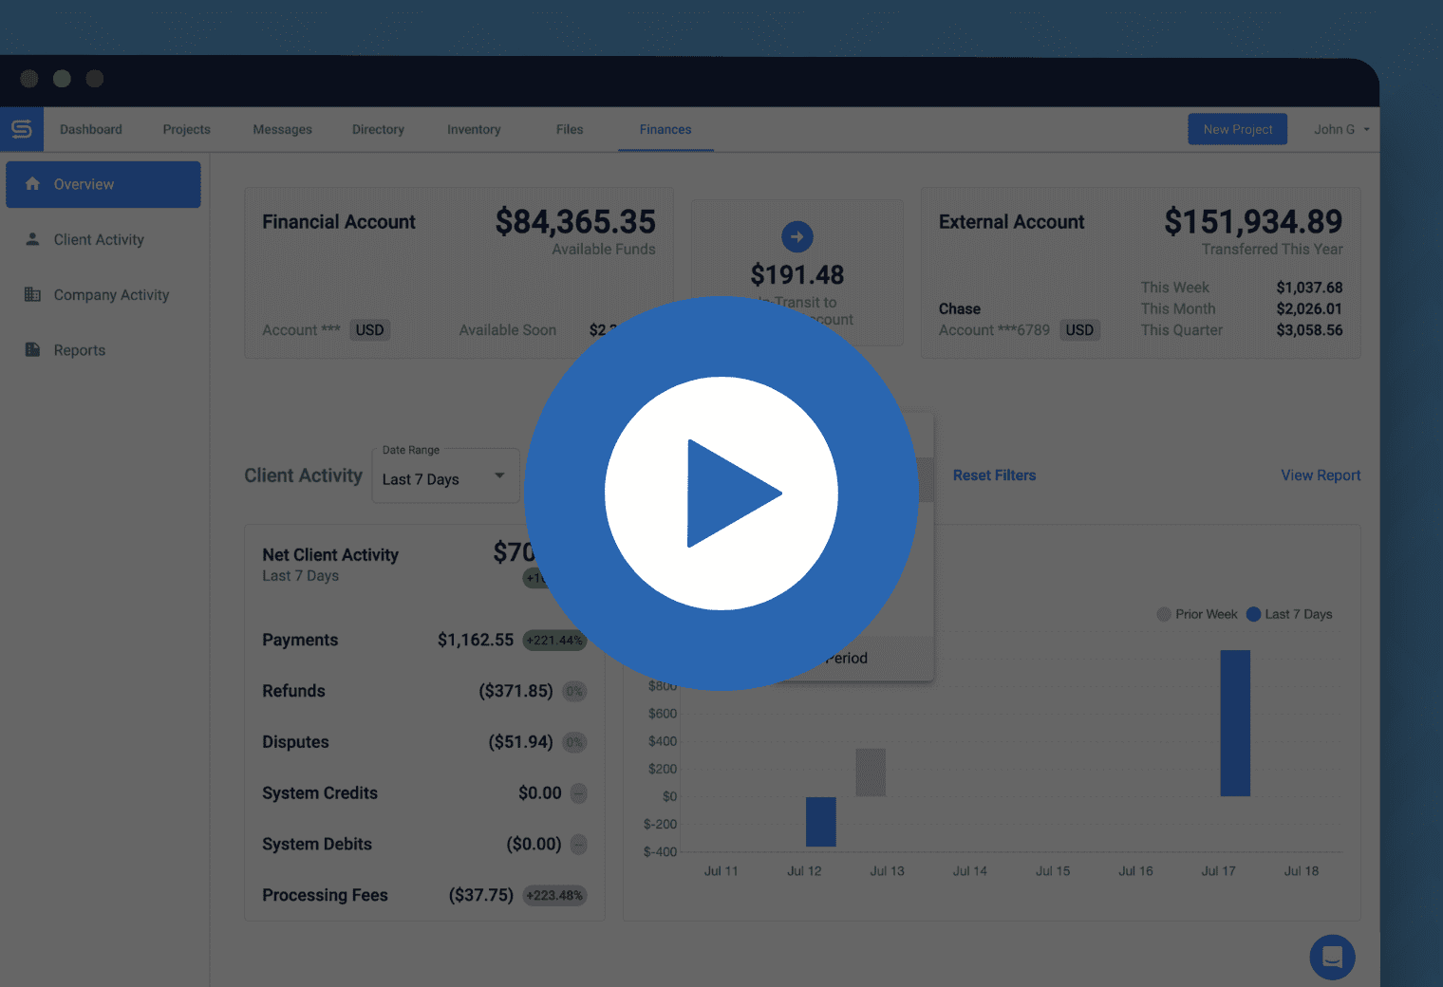Switch to the Messages tab
Image resolution: width=1443 pixels, height=987 pixels.
tap(282, 129)
